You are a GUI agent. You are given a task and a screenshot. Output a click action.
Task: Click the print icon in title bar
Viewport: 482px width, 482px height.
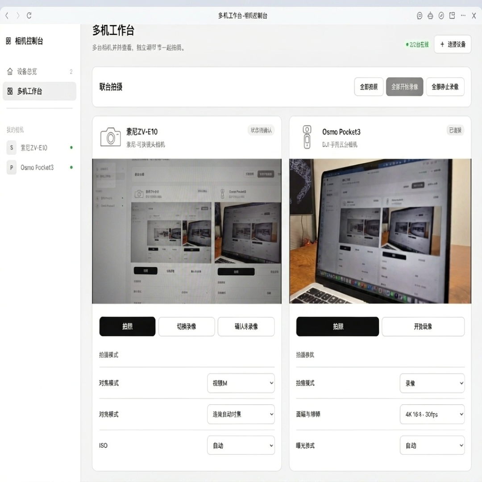tap(430, 16)
